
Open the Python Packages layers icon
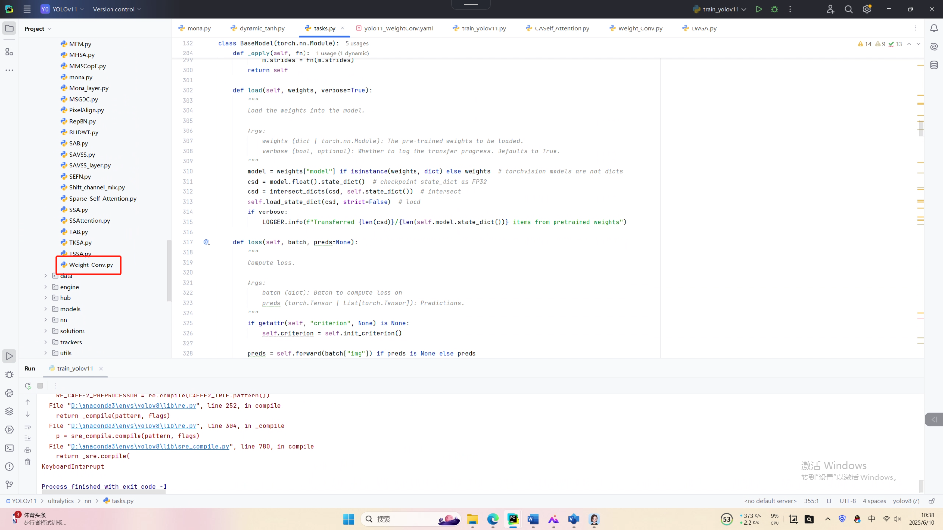(x=9, y=411)
